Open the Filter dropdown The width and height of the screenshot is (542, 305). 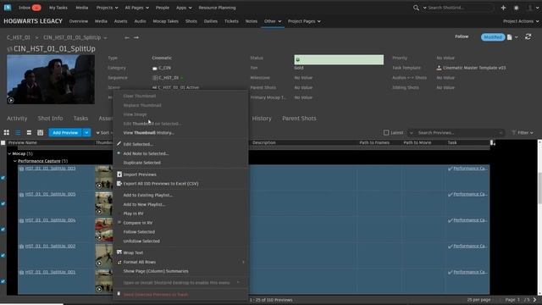pos(523,133)
